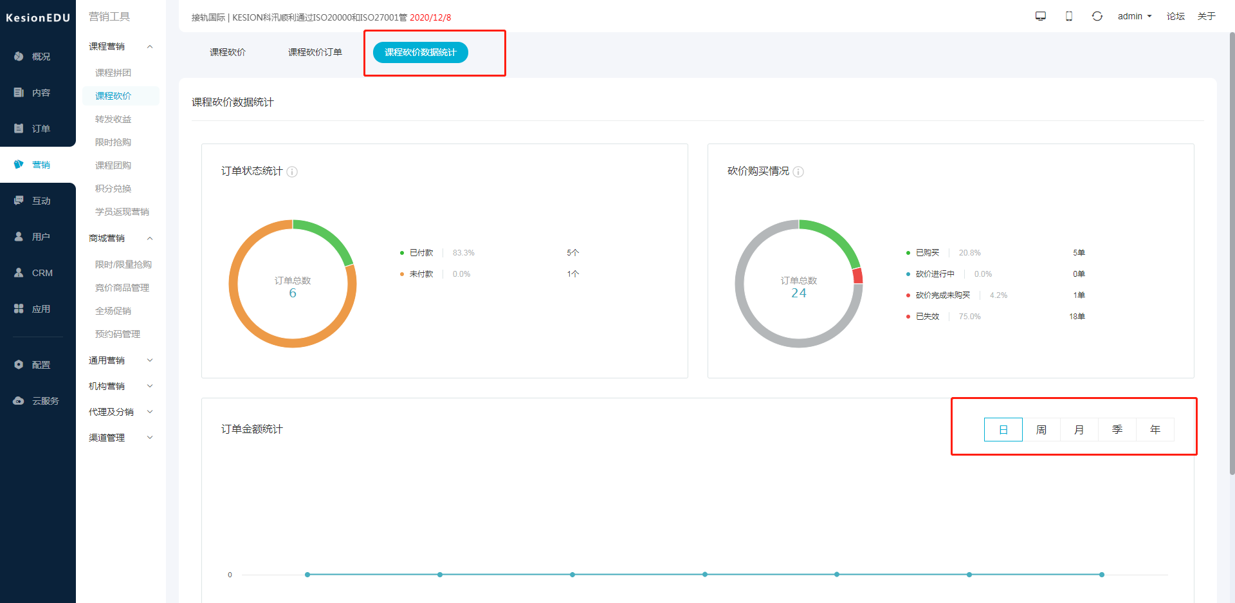This screenshot has width=1235, height=603.
Task: Click info icon next to 砍价购买情况
Action: [798, 172]
